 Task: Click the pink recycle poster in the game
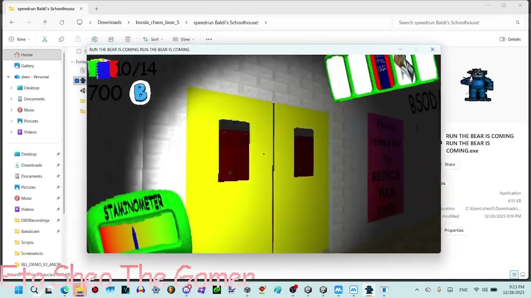385,168
